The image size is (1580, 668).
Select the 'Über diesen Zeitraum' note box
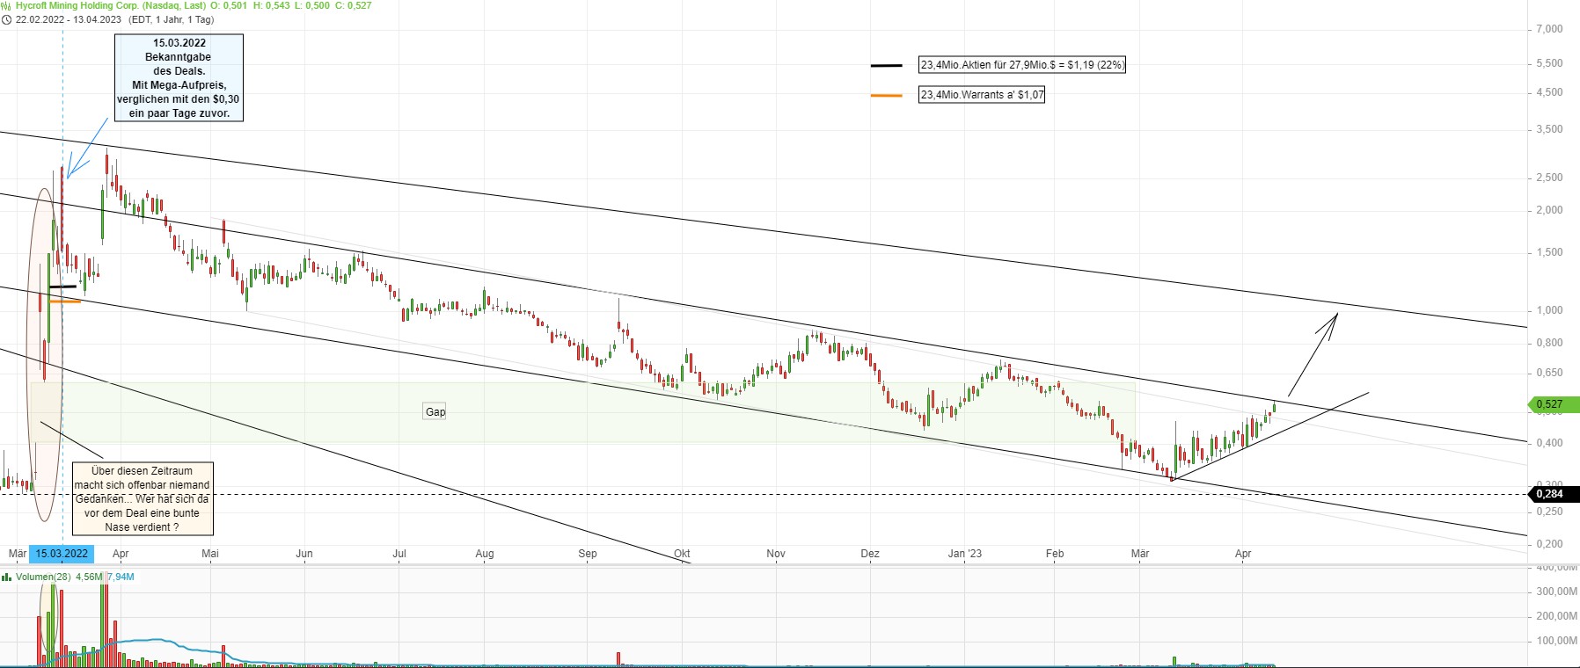tap(142, 498)
